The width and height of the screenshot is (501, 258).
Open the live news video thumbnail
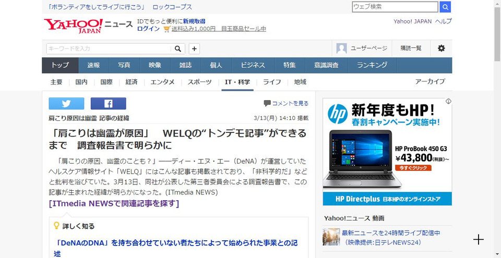(x=331, y=237)
